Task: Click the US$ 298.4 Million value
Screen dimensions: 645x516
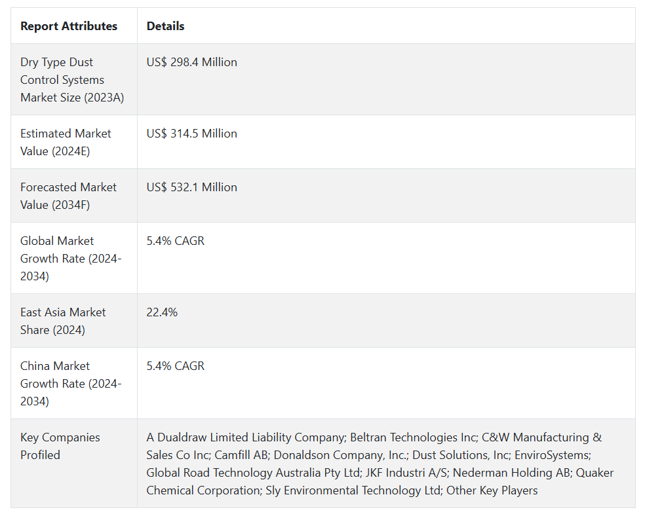Action: pos(192,62)
